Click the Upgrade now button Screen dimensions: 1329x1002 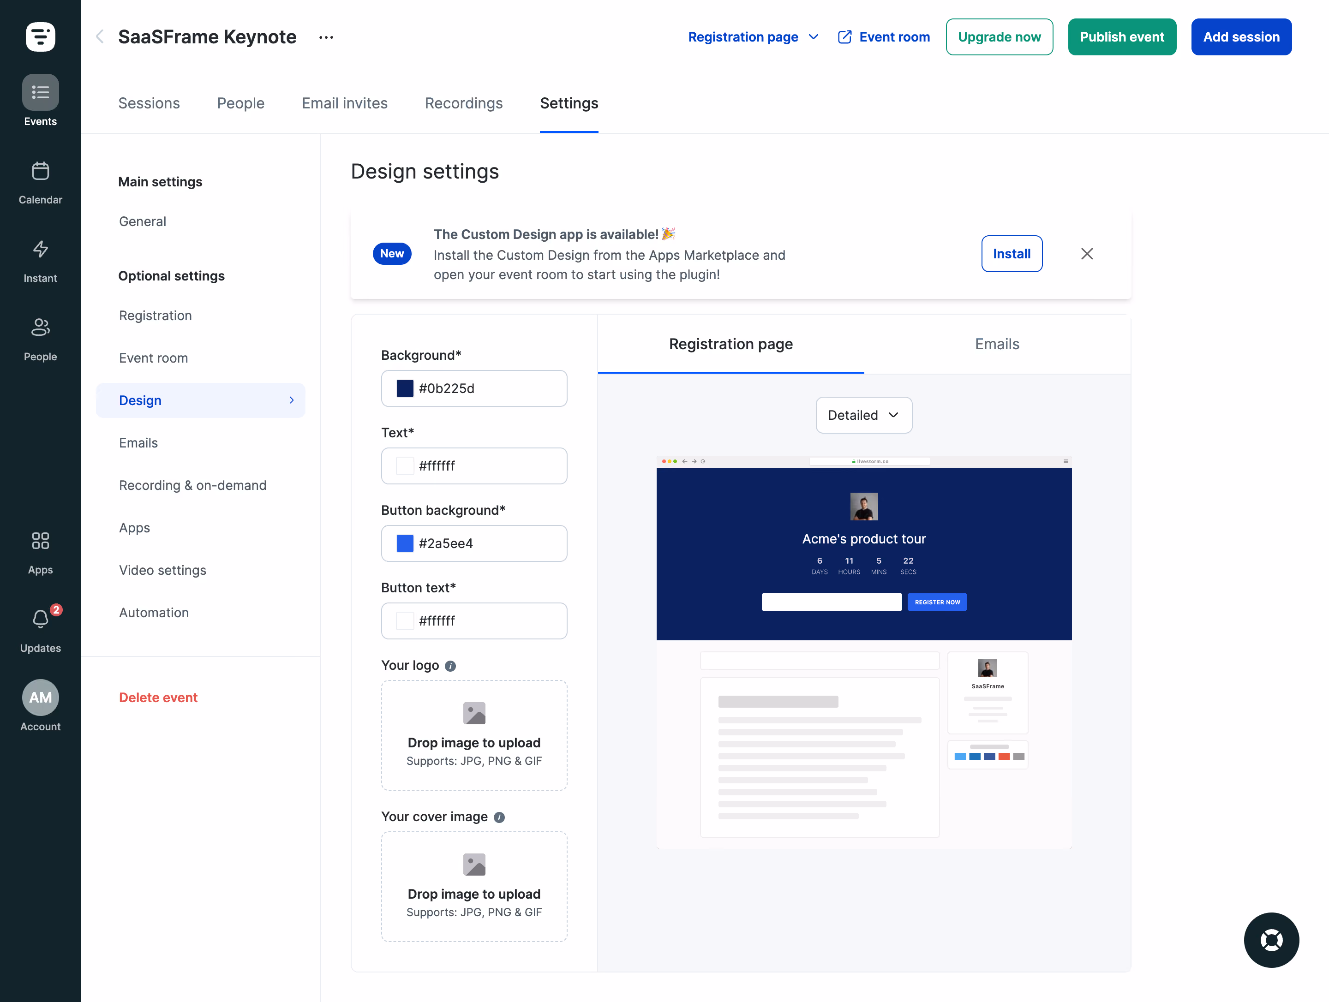pyautogui.click(x=999, y=36)
